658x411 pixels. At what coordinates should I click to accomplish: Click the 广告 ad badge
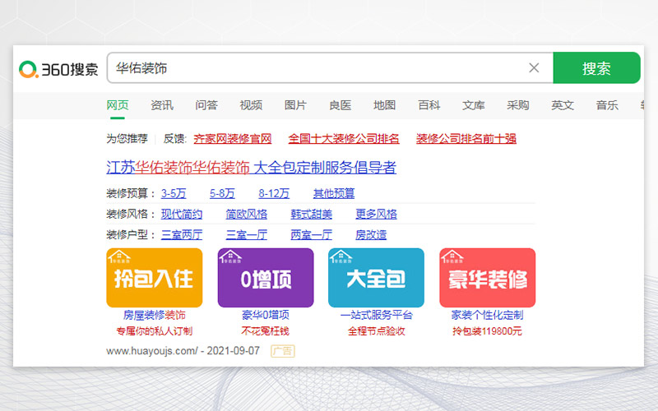coord(283,351)
